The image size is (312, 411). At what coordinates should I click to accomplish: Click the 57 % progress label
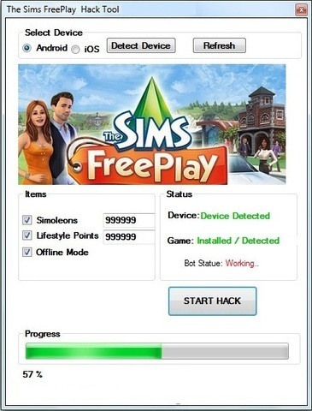[32, 374]
